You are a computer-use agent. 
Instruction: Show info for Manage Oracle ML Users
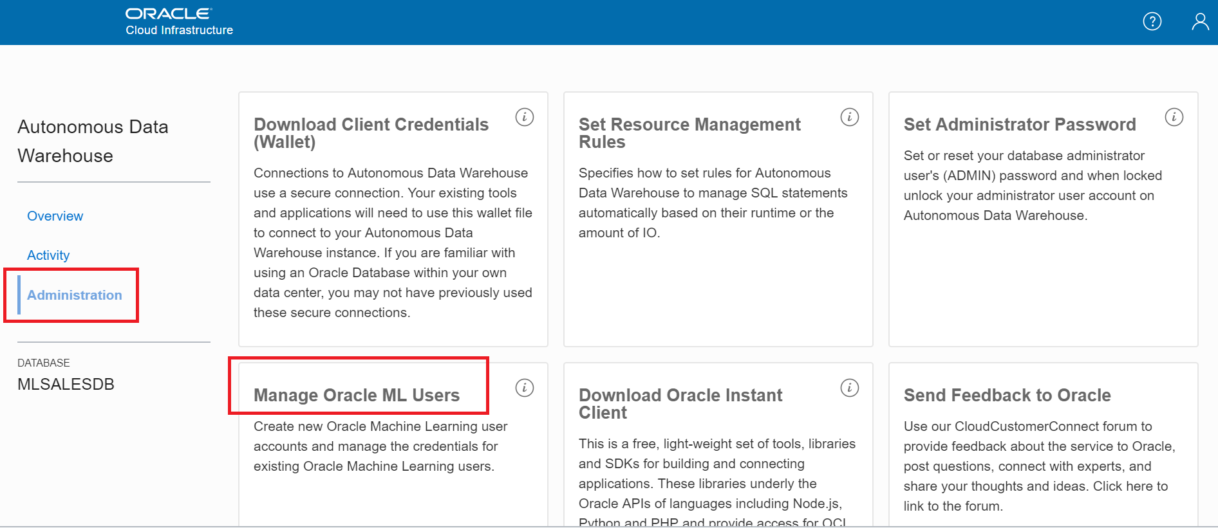pyautogui.click(x=525, y=388)
